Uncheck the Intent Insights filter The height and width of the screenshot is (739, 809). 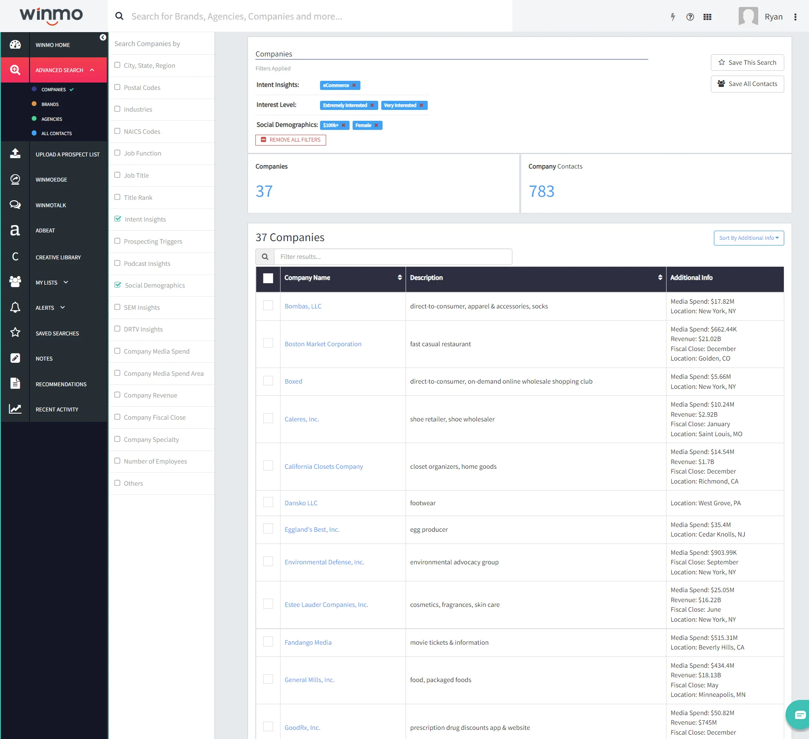(118, 219)
